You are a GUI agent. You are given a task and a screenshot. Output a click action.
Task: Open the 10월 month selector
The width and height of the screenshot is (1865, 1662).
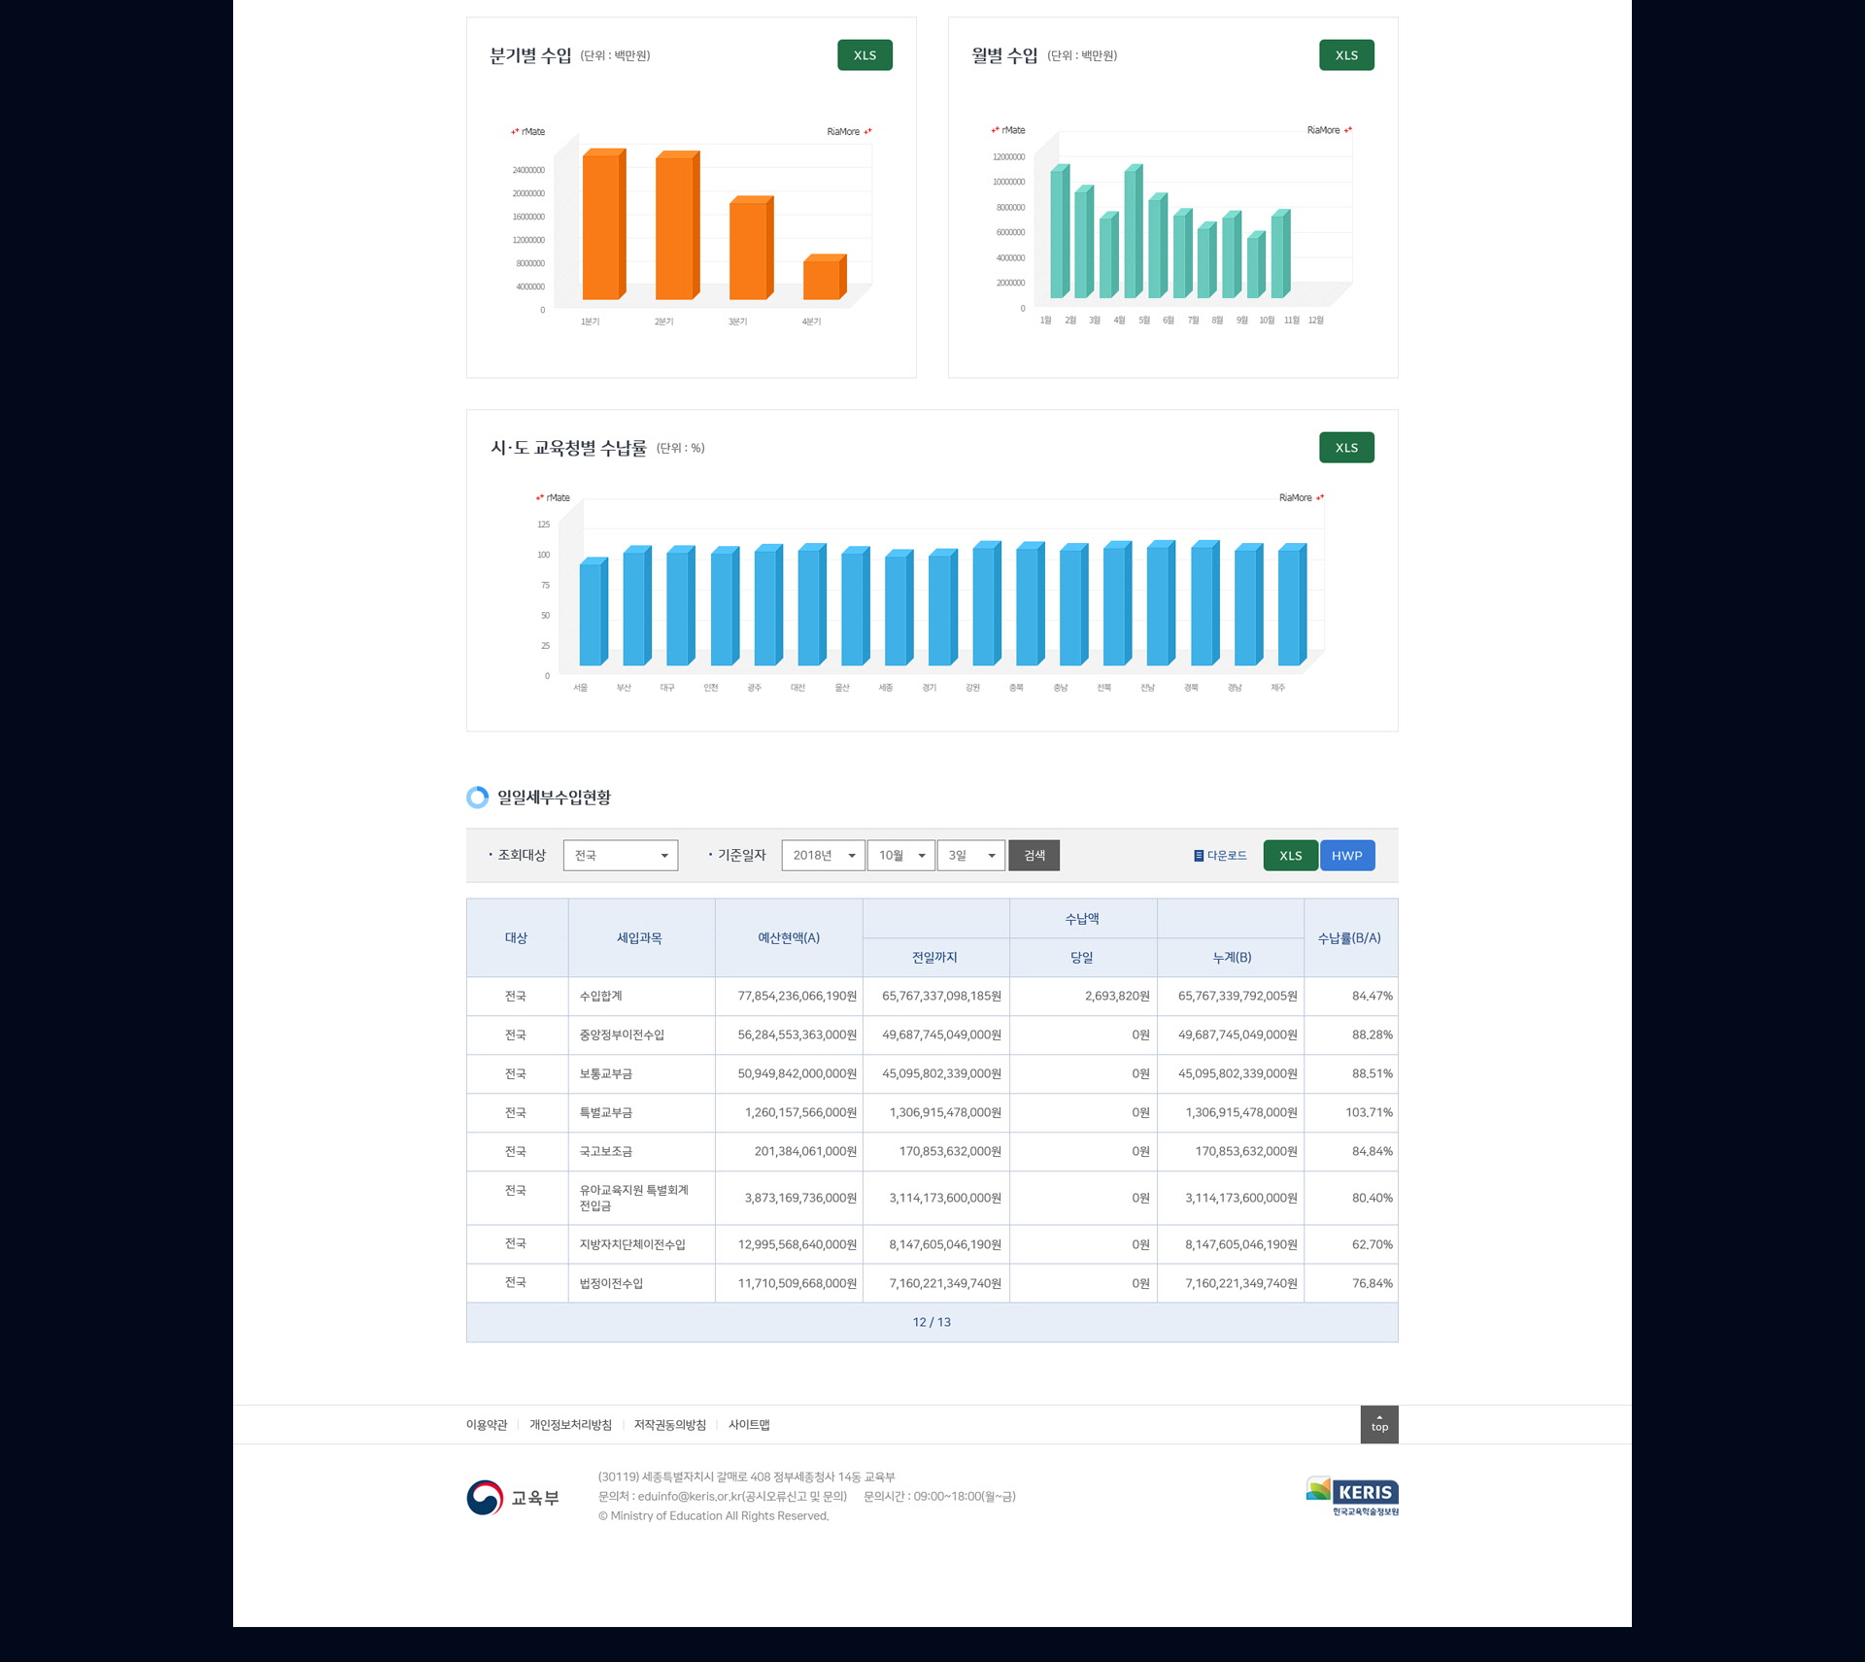click(900, 856)
